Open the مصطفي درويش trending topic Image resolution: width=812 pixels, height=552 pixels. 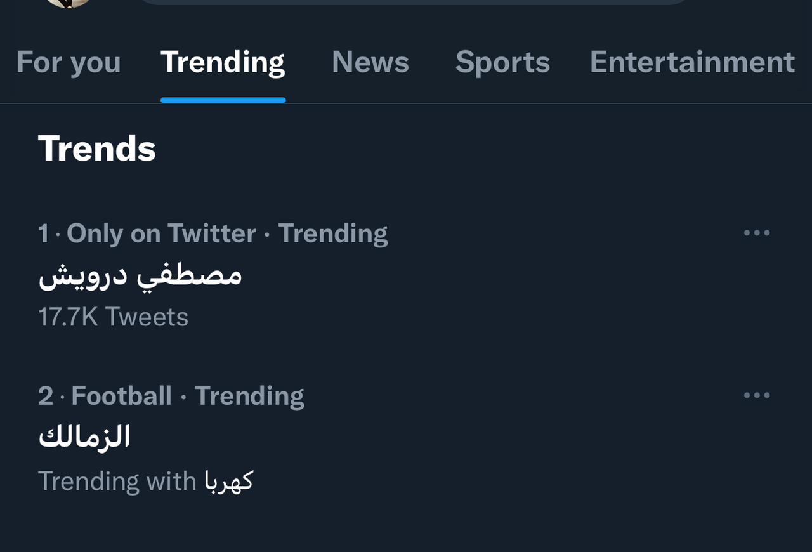(140, 276)
